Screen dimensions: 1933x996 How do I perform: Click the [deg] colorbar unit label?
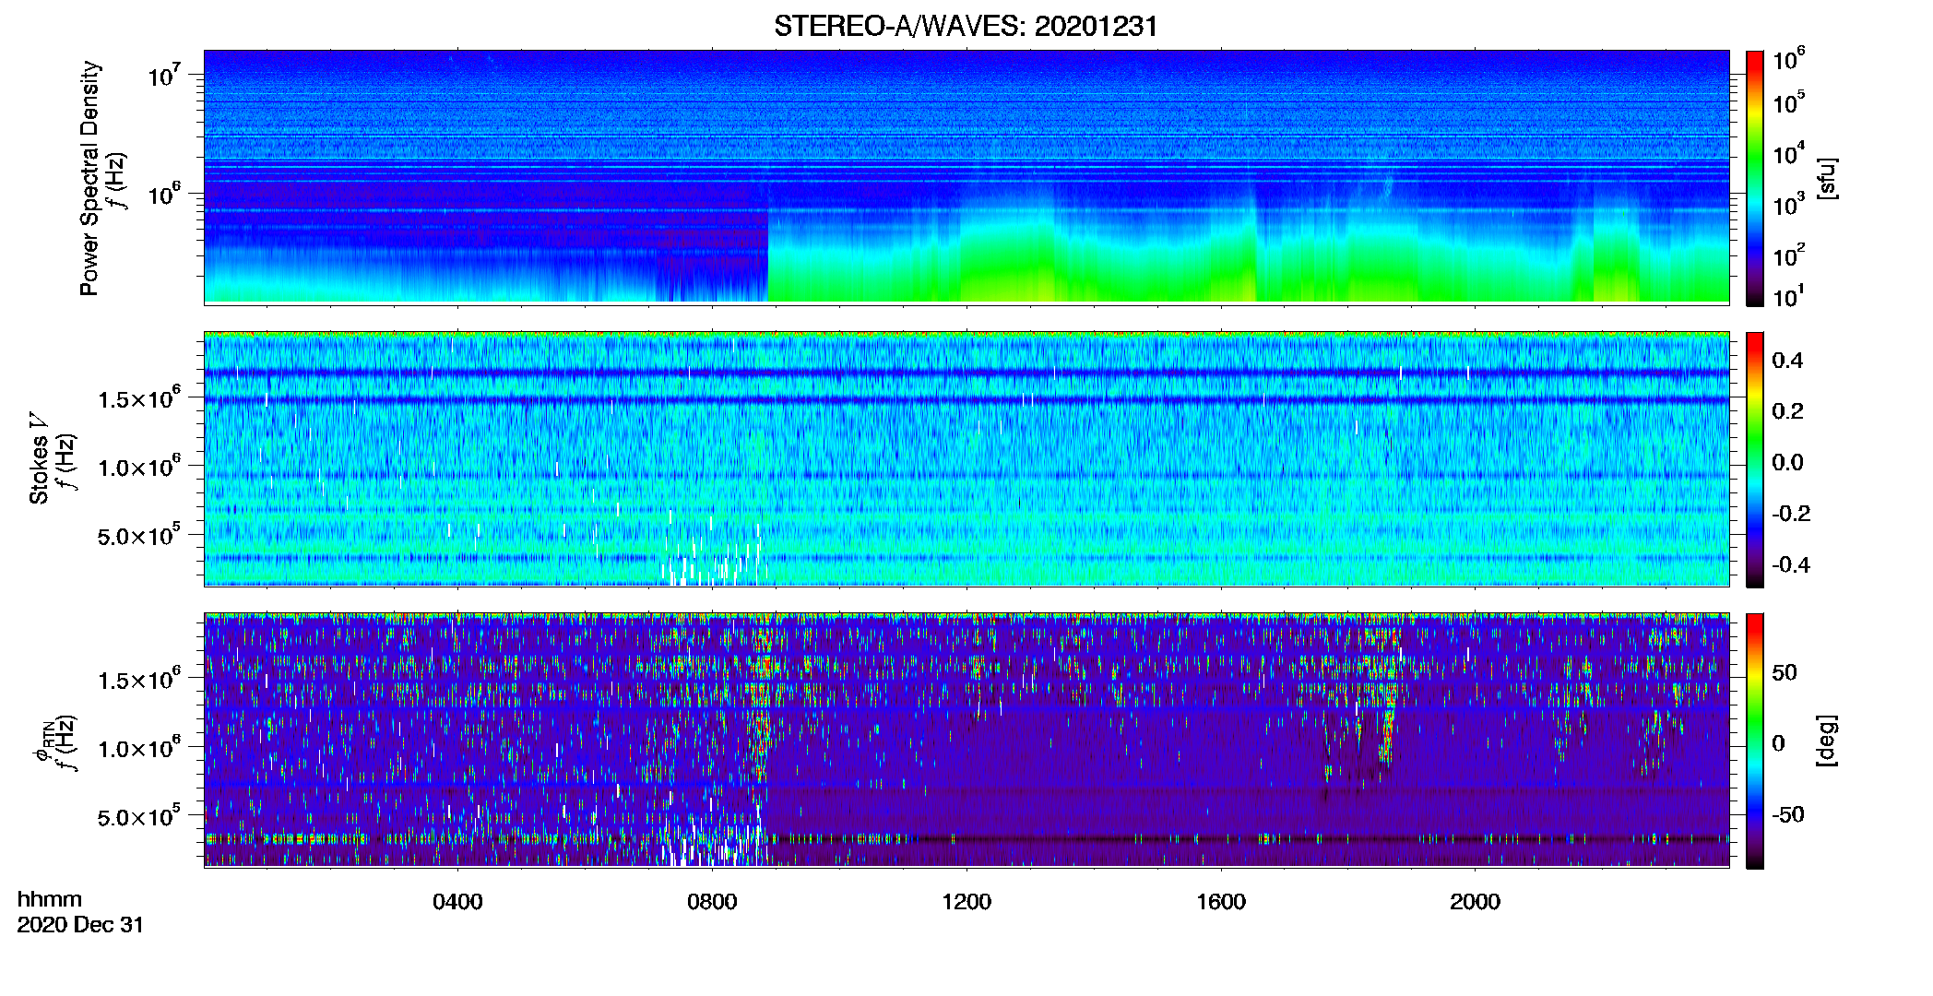pos(1826,741)
